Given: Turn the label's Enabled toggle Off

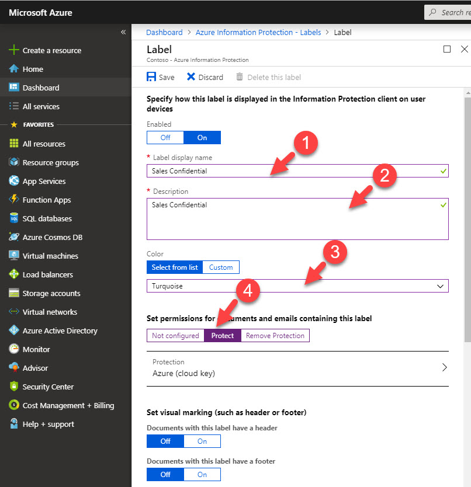Looking at the screenshot, I should coord(165,137).
